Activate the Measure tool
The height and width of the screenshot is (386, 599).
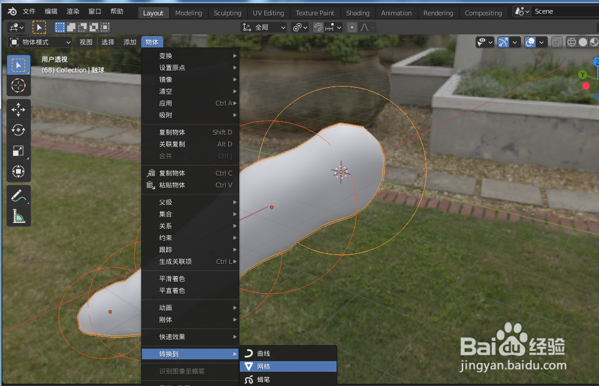click(x=18, y=216)
